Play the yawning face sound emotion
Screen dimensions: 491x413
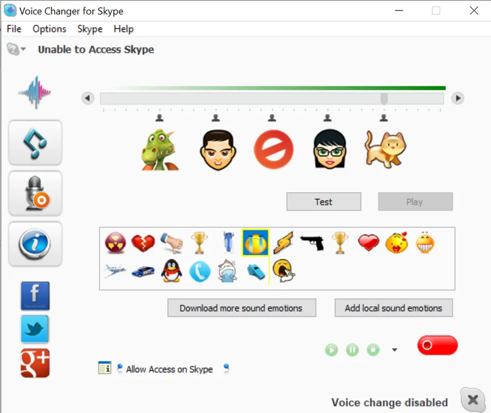tap(284, 271)
